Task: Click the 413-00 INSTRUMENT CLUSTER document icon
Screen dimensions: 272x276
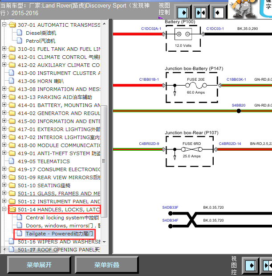Action: [x=12, y=73]
